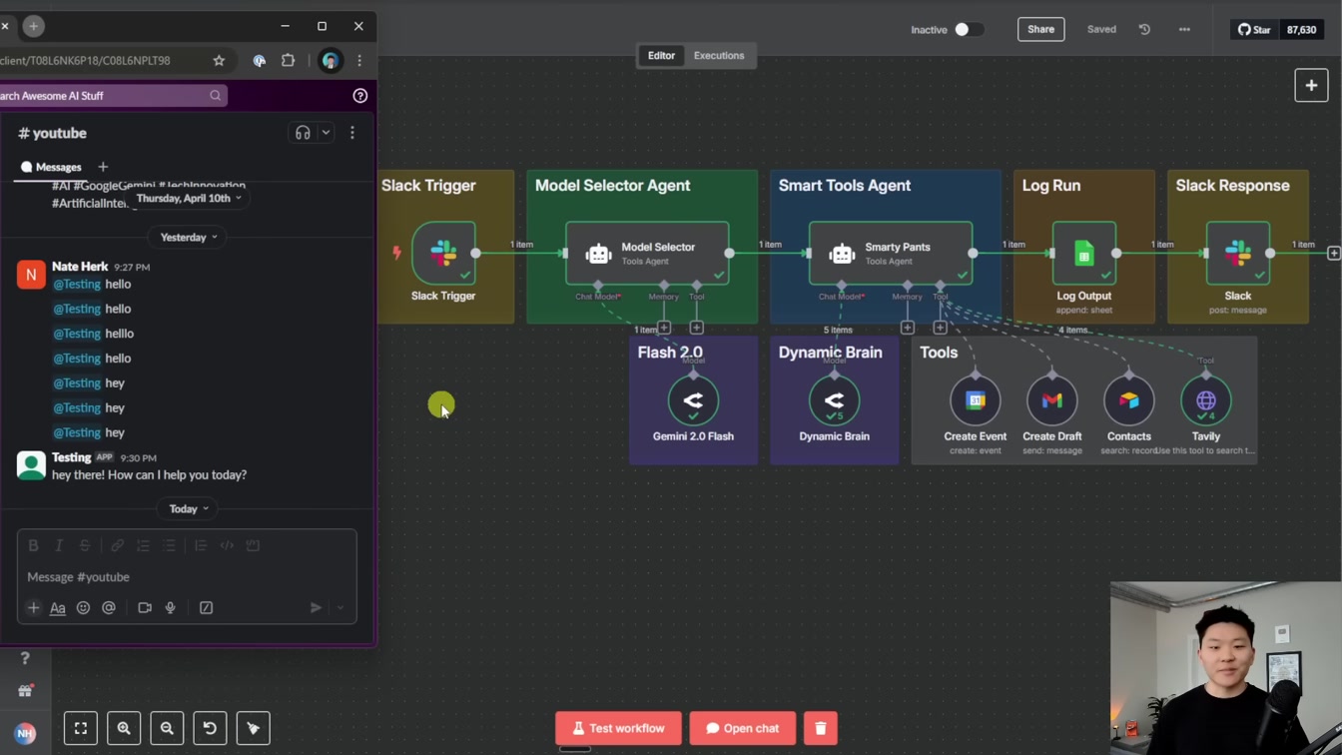The height and width of the screenshot is (755, 1342).
Task: Open the Create Event calendar tool node
Action: [x=976, y=400]
